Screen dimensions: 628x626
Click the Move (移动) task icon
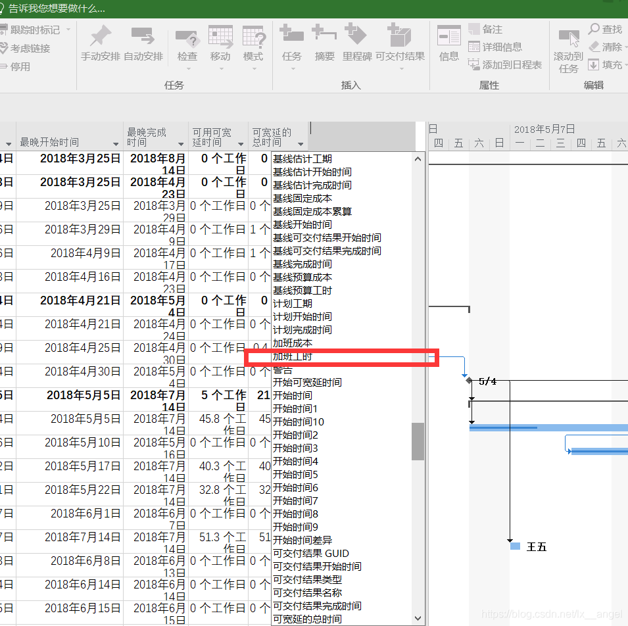[x=220, y=37]
